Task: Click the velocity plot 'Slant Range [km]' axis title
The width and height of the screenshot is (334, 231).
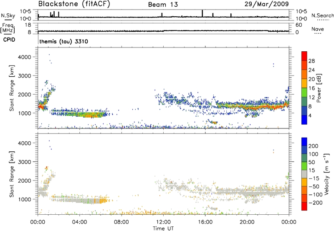Action: pos(12,174)
